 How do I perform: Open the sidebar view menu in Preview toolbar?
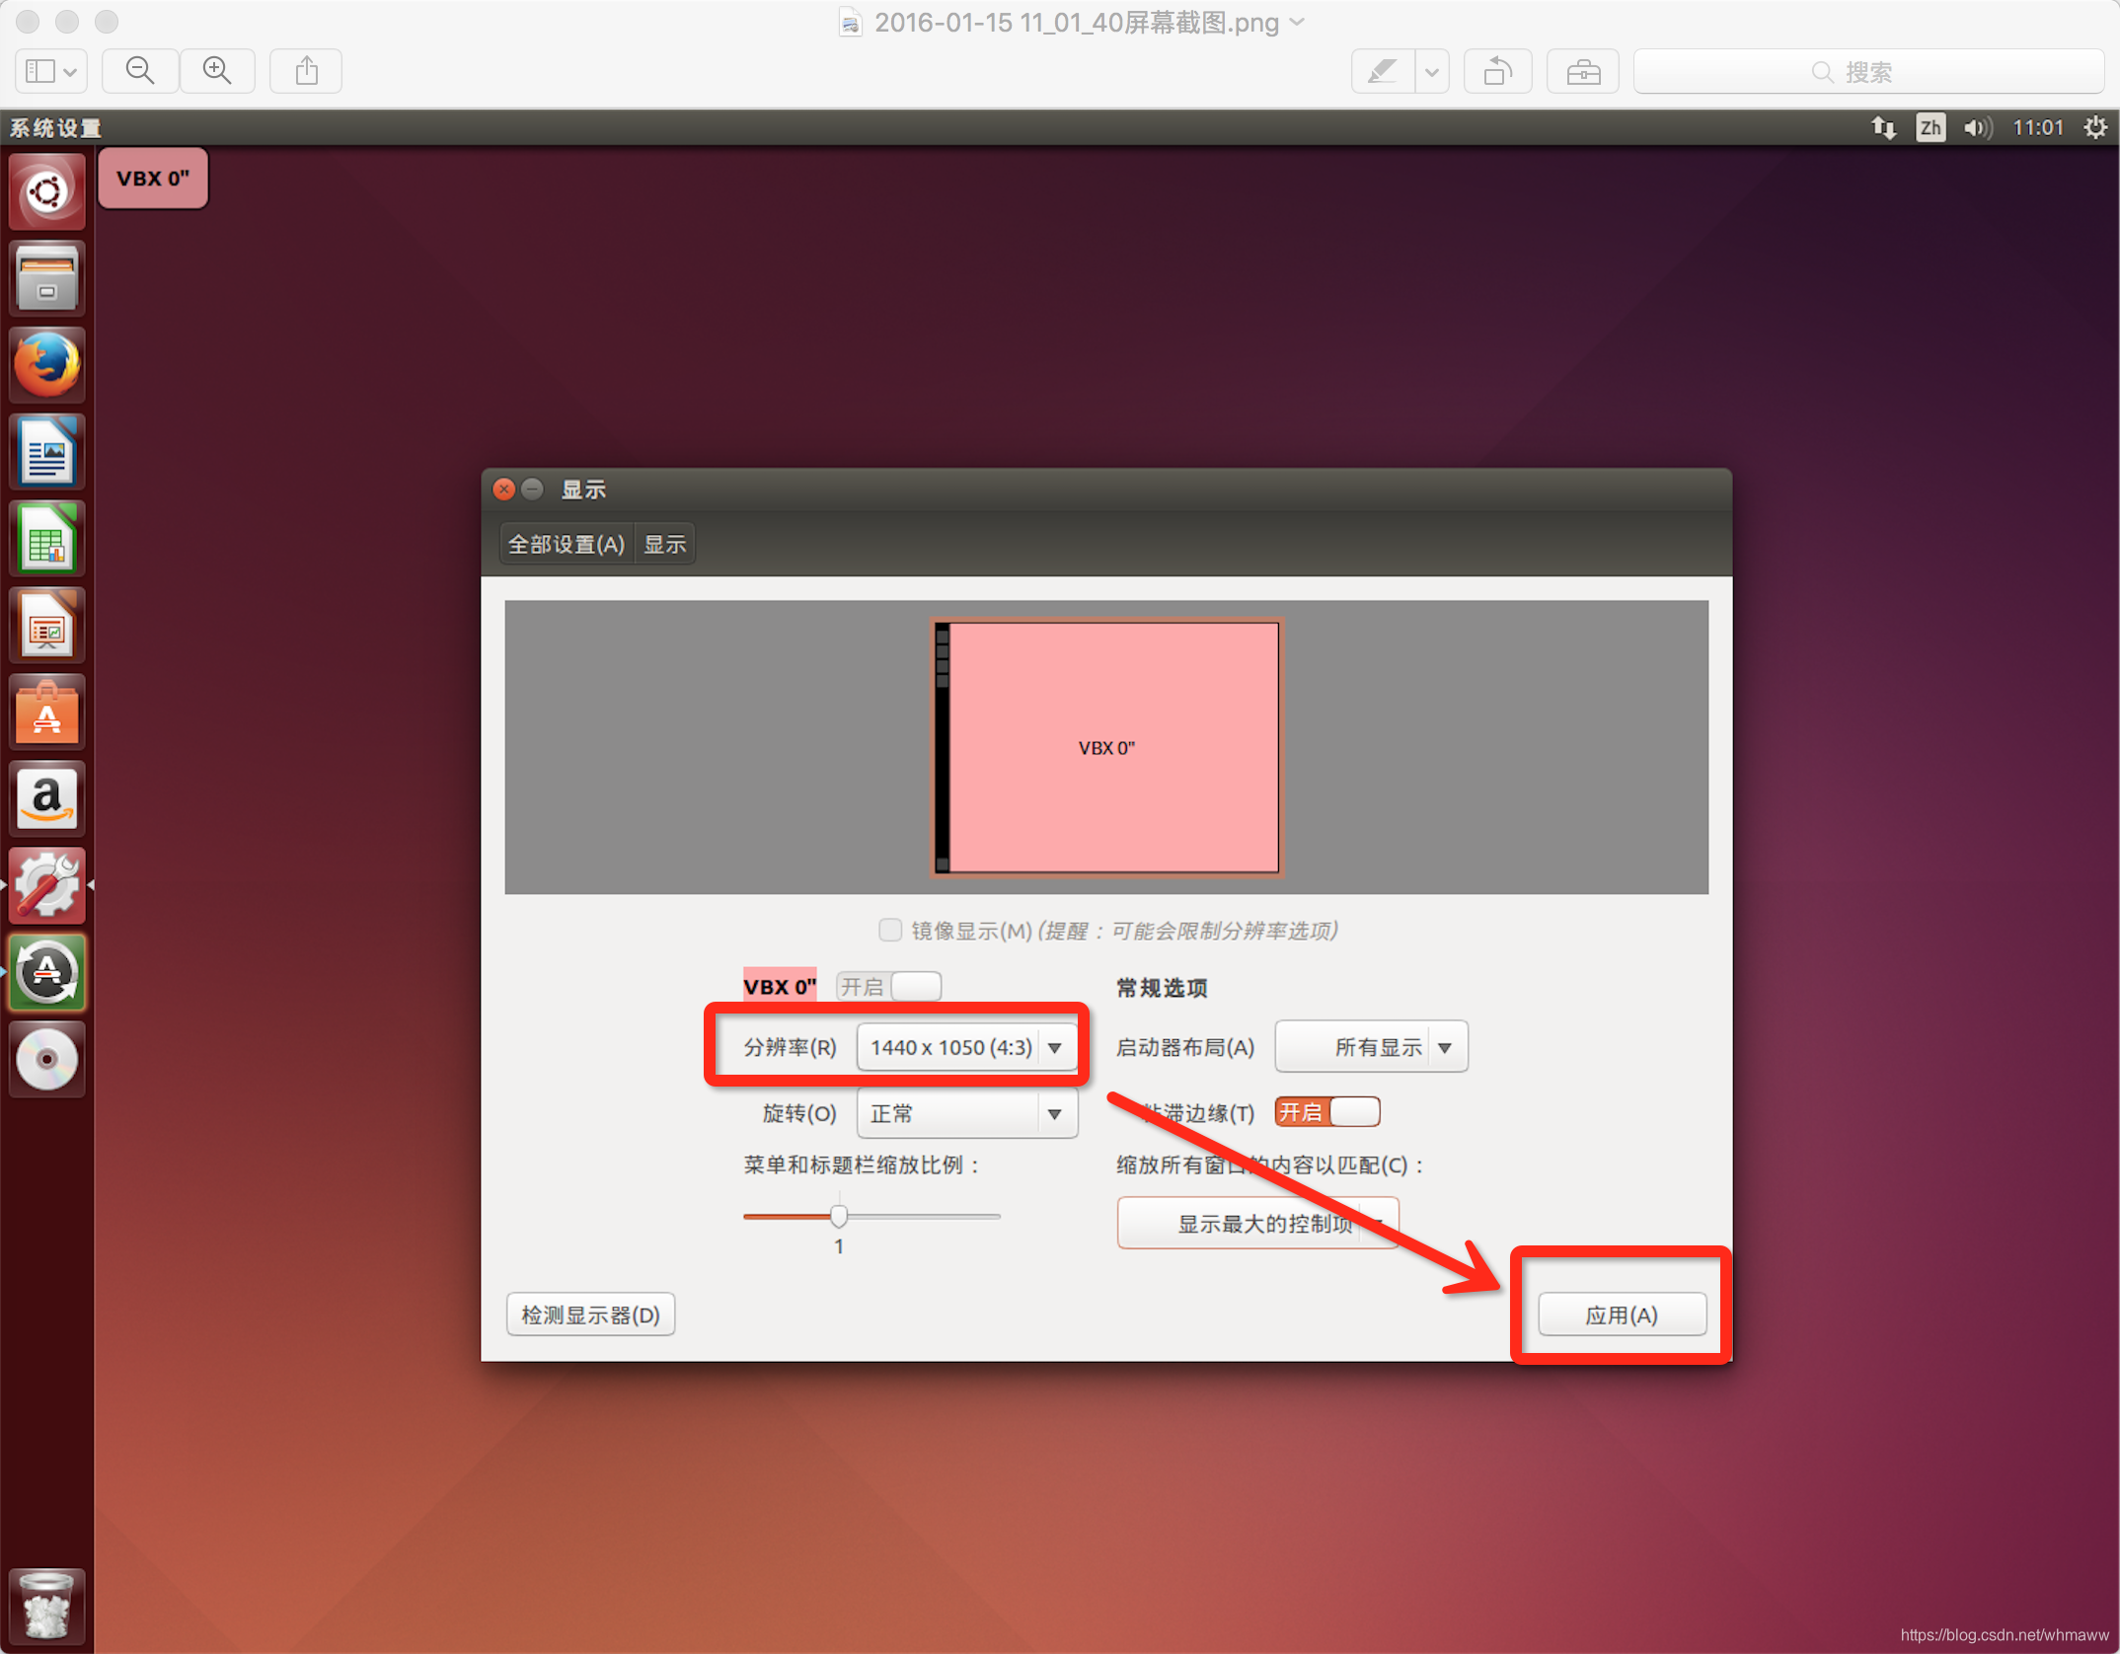(x=51, y=71)
